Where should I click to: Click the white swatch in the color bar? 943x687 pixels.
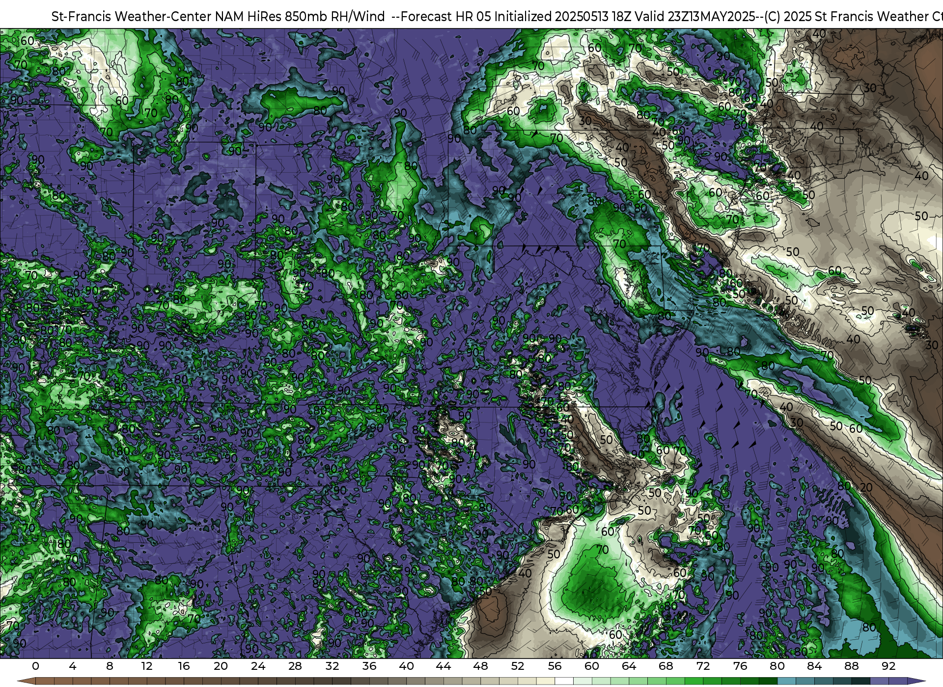(x=564, y=682)
